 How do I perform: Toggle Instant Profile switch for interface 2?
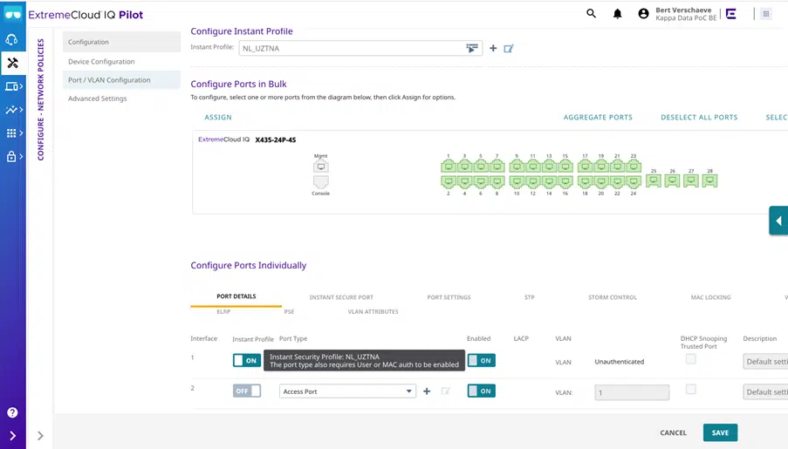coord(247,391)
